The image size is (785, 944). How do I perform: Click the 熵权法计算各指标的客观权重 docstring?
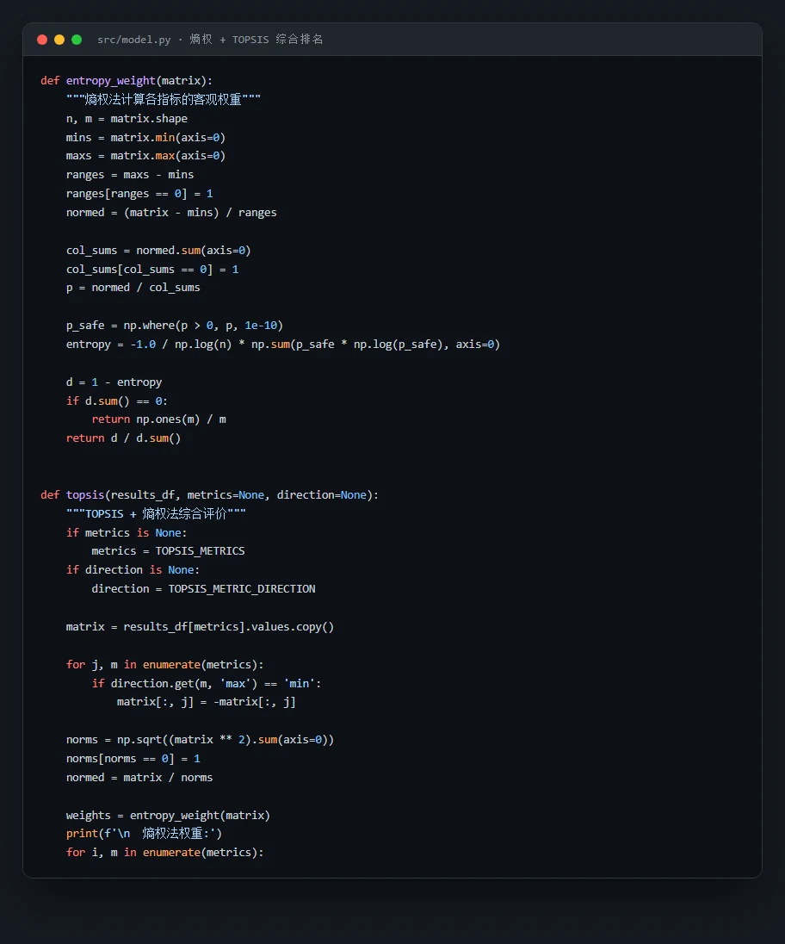click(163, 99)
